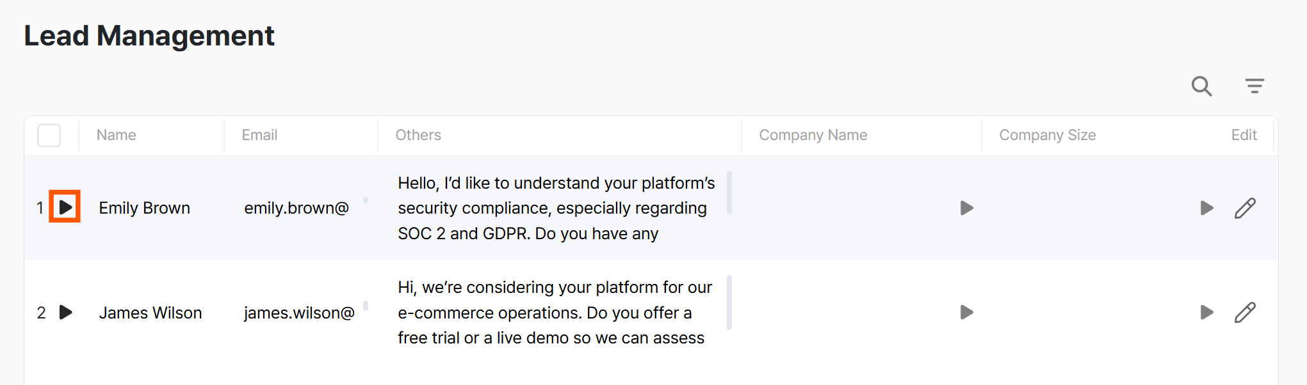The height and width of the screenshot is (385, 1307).
Task: Expand Company Size cell in Emily Brown row
Action: point(1207,208)
